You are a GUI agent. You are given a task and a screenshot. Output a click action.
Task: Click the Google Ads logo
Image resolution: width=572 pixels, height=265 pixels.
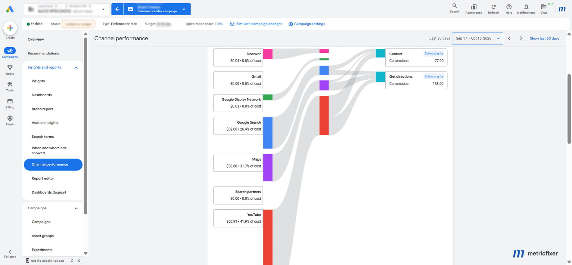coord(10,9)
